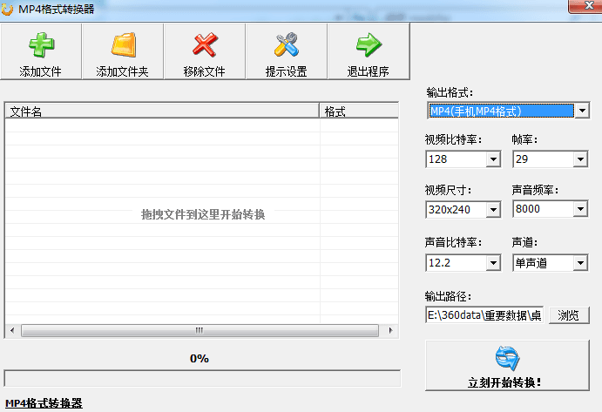Viewport: 602px width, 412px height.
Task: Click the 浏览 browse button
Action: click(x=569, y=315)
